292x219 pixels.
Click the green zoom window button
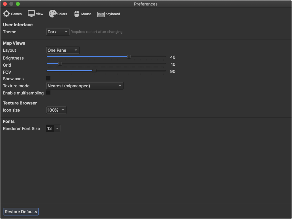pos(18,4)
